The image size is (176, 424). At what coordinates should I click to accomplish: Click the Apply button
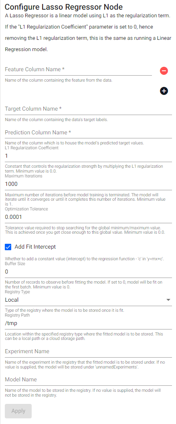click(18, 411)
